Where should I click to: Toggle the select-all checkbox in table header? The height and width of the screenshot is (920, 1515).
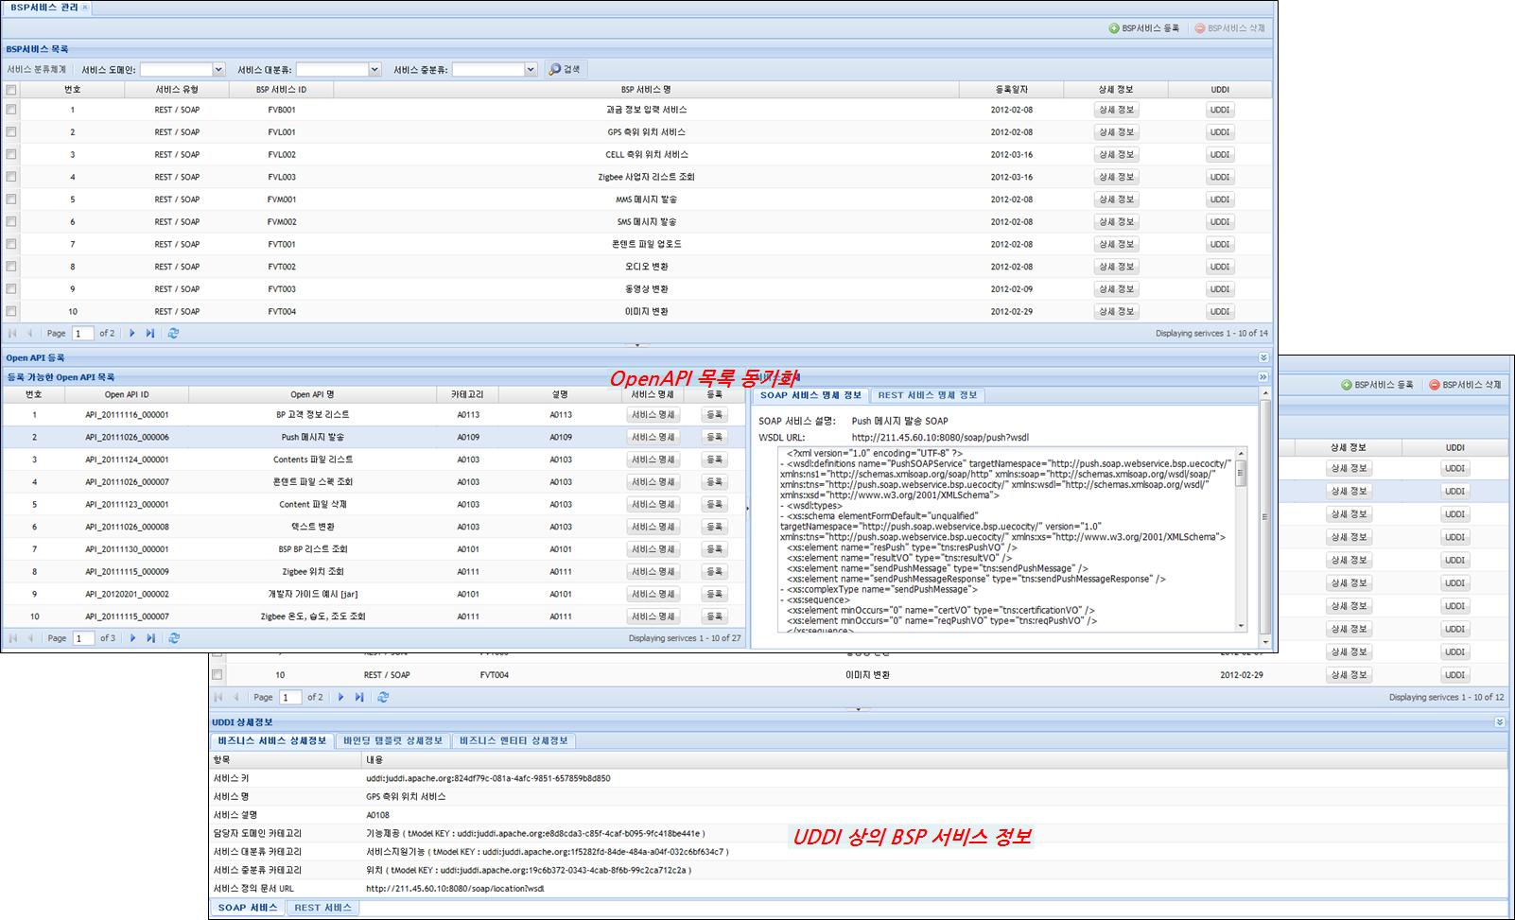tap(11, 90)
